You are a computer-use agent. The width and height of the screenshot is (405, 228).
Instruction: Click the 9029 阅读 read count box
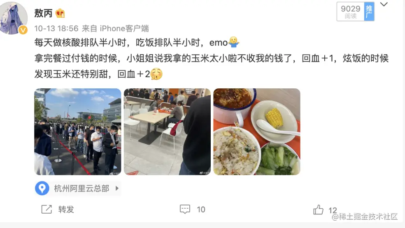(x=351, y=12)
